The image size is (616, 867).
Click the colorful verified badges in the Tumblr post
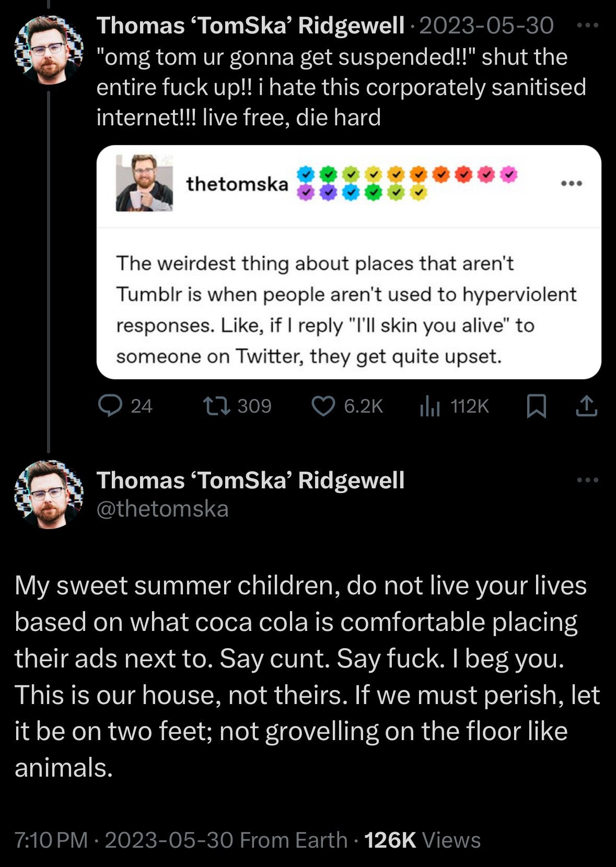(406, 183)
